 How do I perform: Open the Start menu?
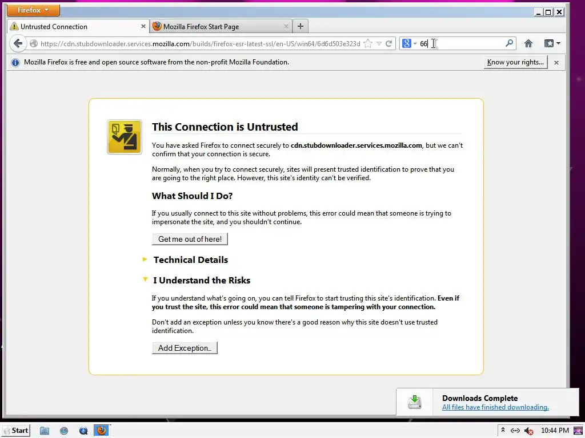click(x=15, y=431)
